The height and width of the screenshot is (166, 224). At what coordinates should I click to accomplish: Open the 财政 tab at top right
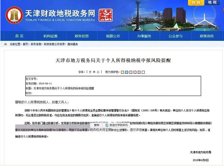pos(196,2)
